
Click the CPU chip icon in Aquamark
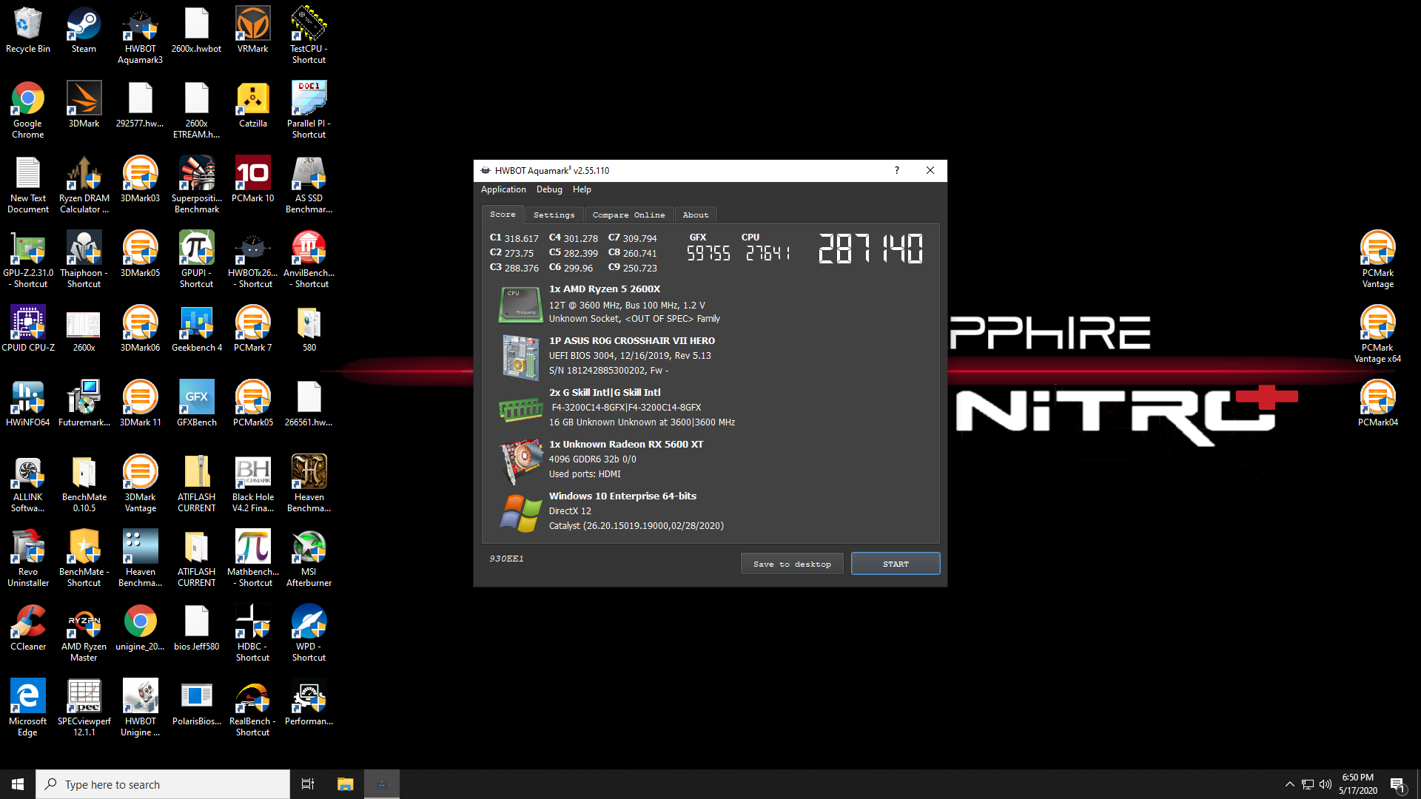[520, 305]
